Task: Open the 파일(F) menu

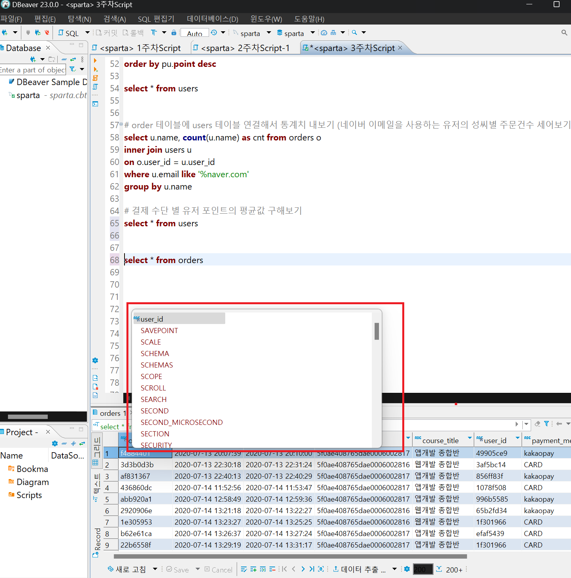Action: tap(11, 19)
